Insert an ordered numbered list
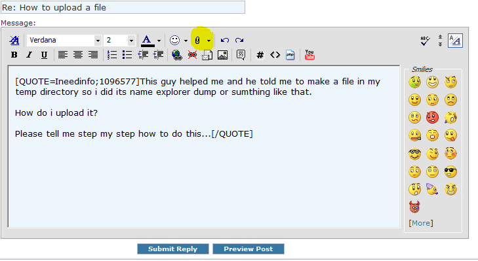This screenshot has width=478, height=261. [112, 55]
